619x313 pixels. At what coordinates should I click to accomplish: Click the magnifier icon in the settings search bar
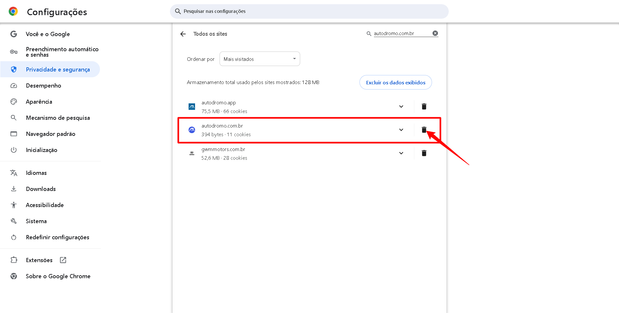tap(178, 11)
